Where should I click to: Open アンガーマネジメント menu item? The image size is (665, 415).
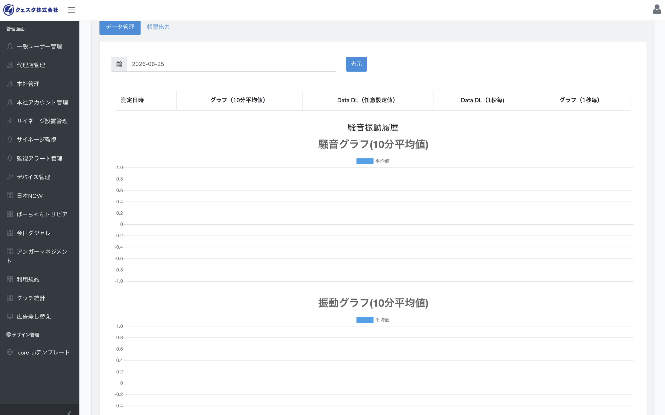(39, 256)
